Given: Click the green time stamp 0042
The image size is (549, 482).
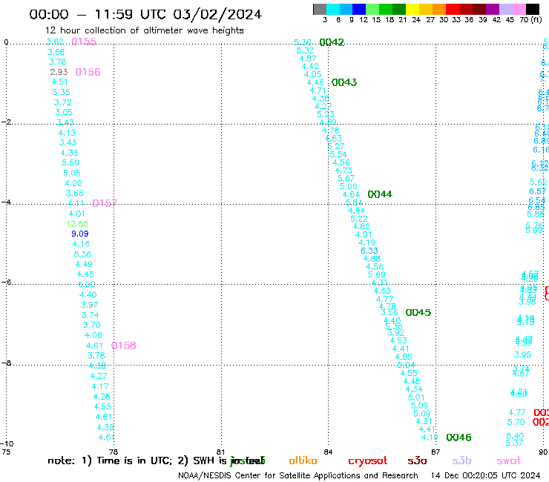Looking at the screenshot, I should (332, 42).
